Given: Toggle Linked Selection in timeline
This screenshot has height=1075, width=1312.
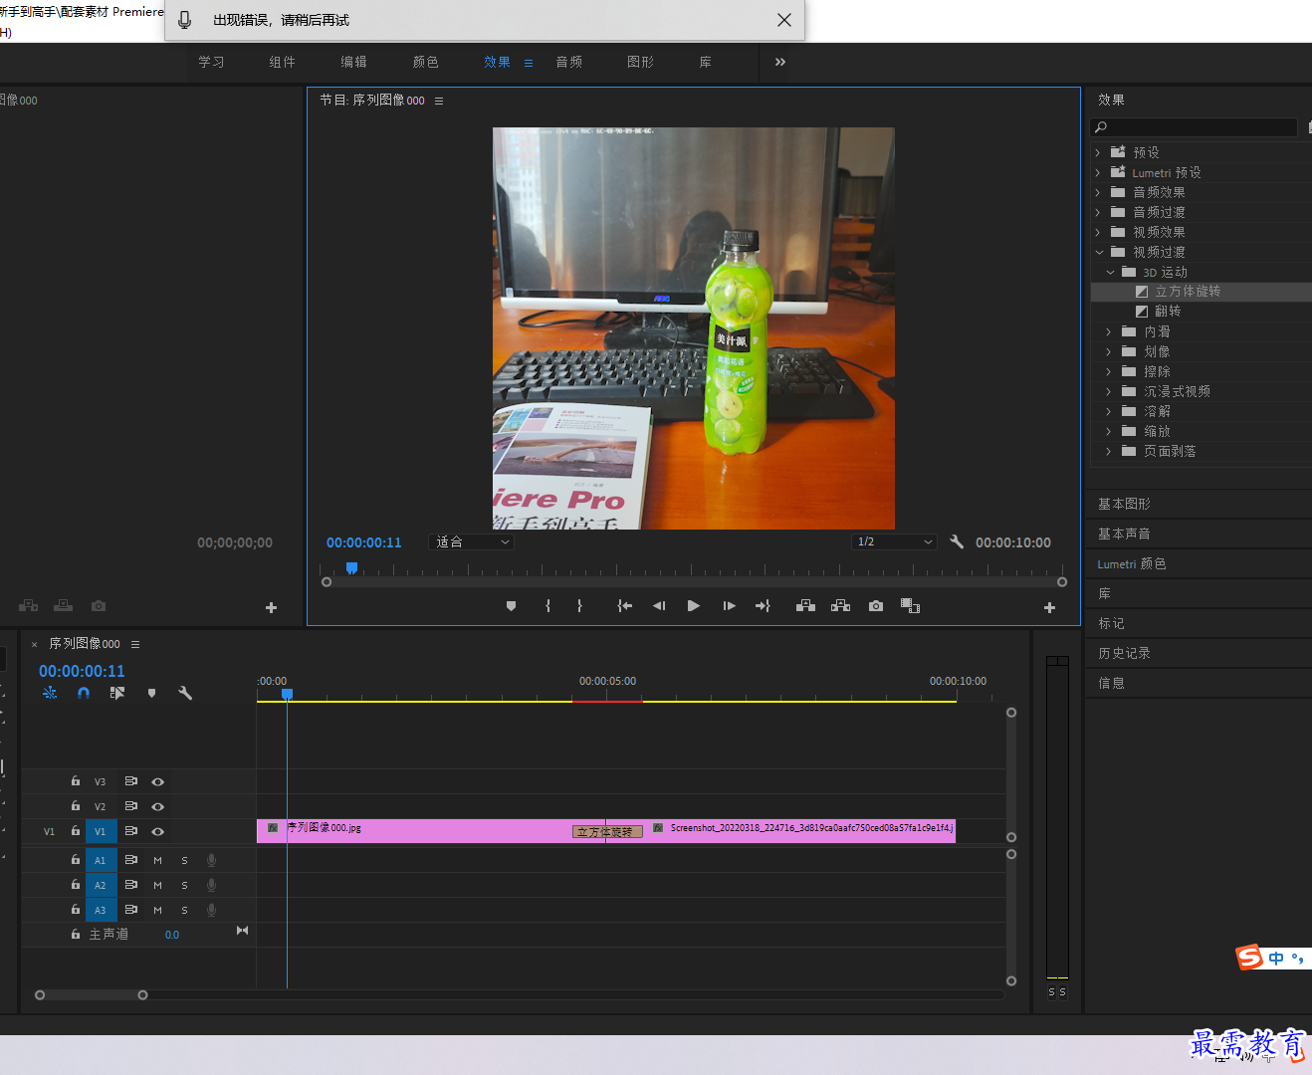Looking at the screenshot, I should coord(117,693).
